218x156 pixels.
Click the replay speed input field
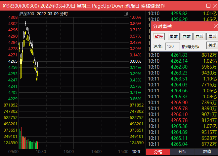click(172, 47)
